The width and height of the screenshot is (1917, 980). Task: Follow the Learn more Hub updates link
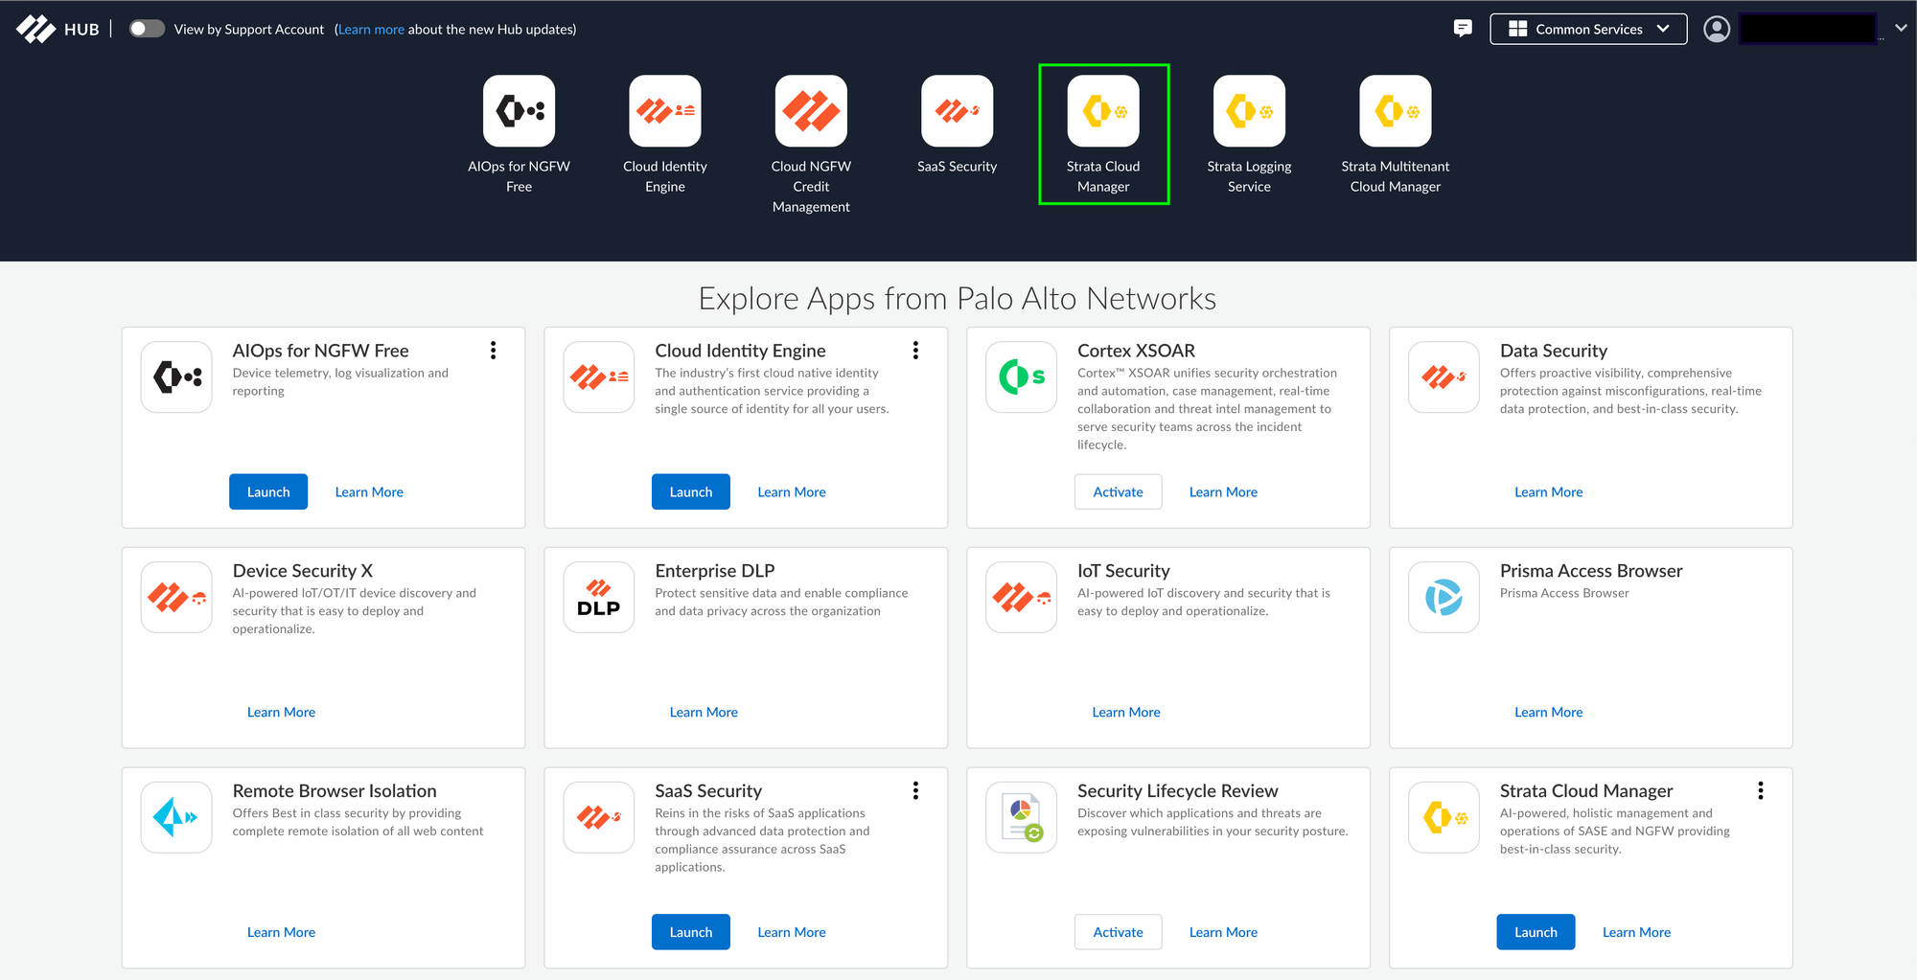coord(371,30)
